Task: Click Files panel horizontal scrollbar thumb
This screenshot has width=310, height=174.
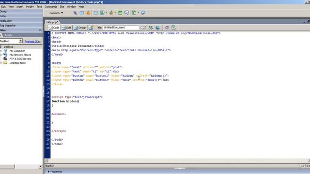Action: coord(7,166)
